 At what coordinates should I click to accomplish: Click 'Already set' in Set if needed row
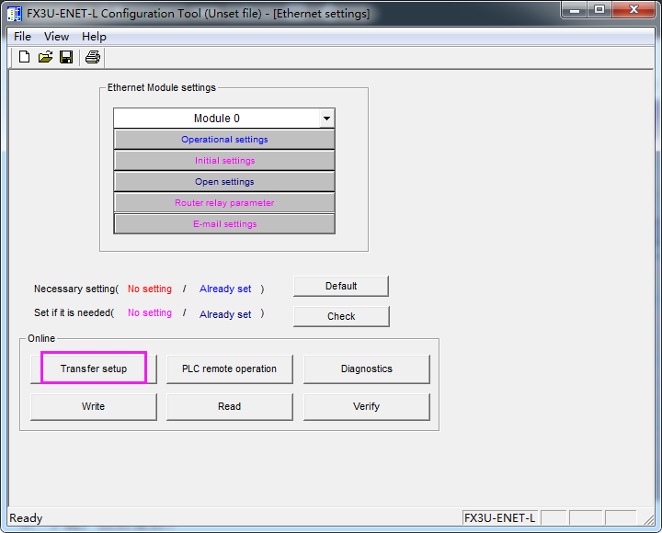(225, 314)
